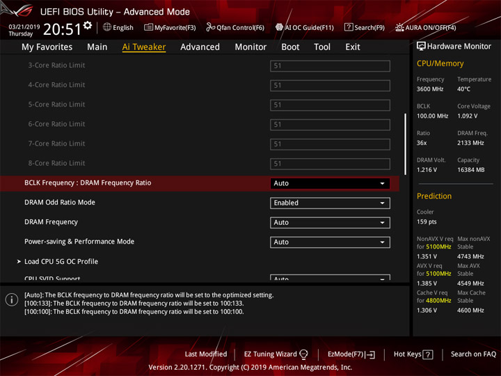The image size is (501, 376).
Task: Open the Qfan Control fan icon
Action: [210, 27]
